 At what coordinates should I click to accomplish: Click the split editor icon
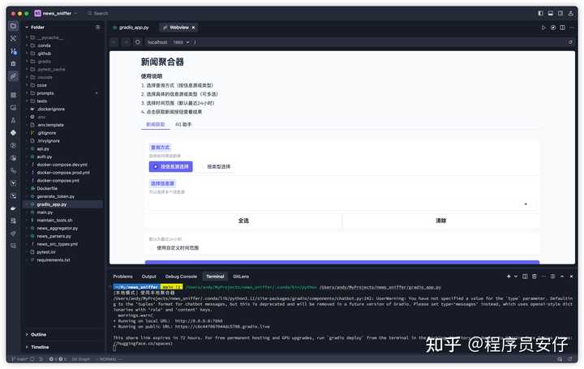pyautogui.click(x=563, y=28)
